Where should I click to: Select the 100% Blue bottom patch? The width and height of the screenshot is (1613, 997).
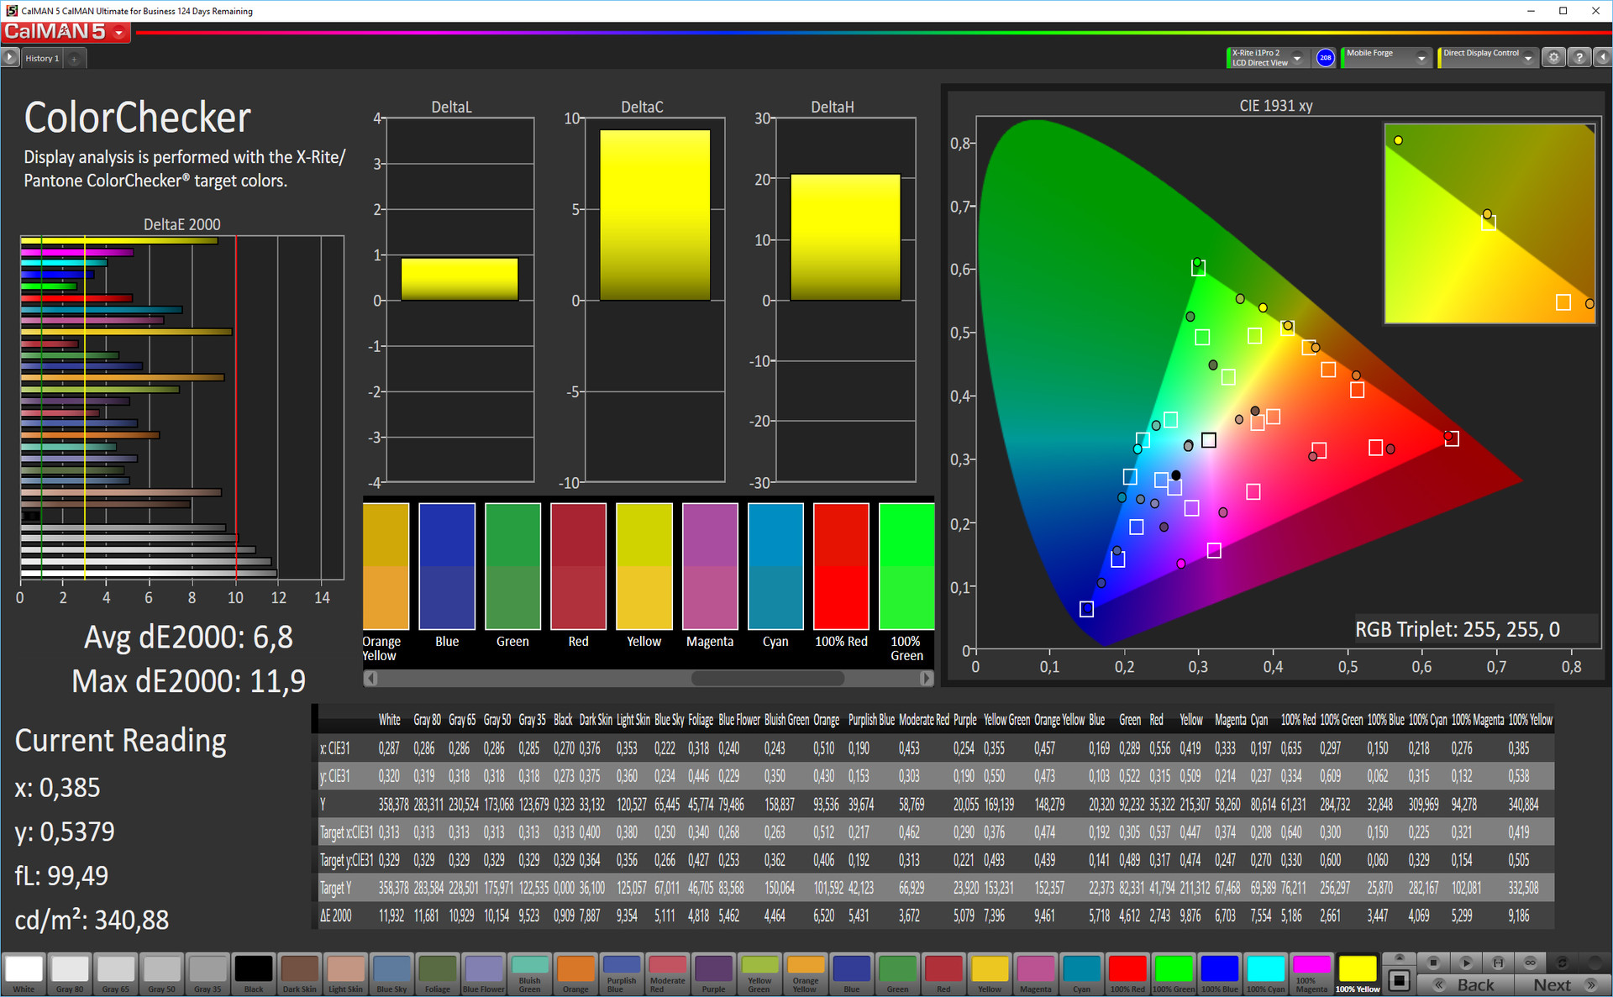pos(1220,974)
